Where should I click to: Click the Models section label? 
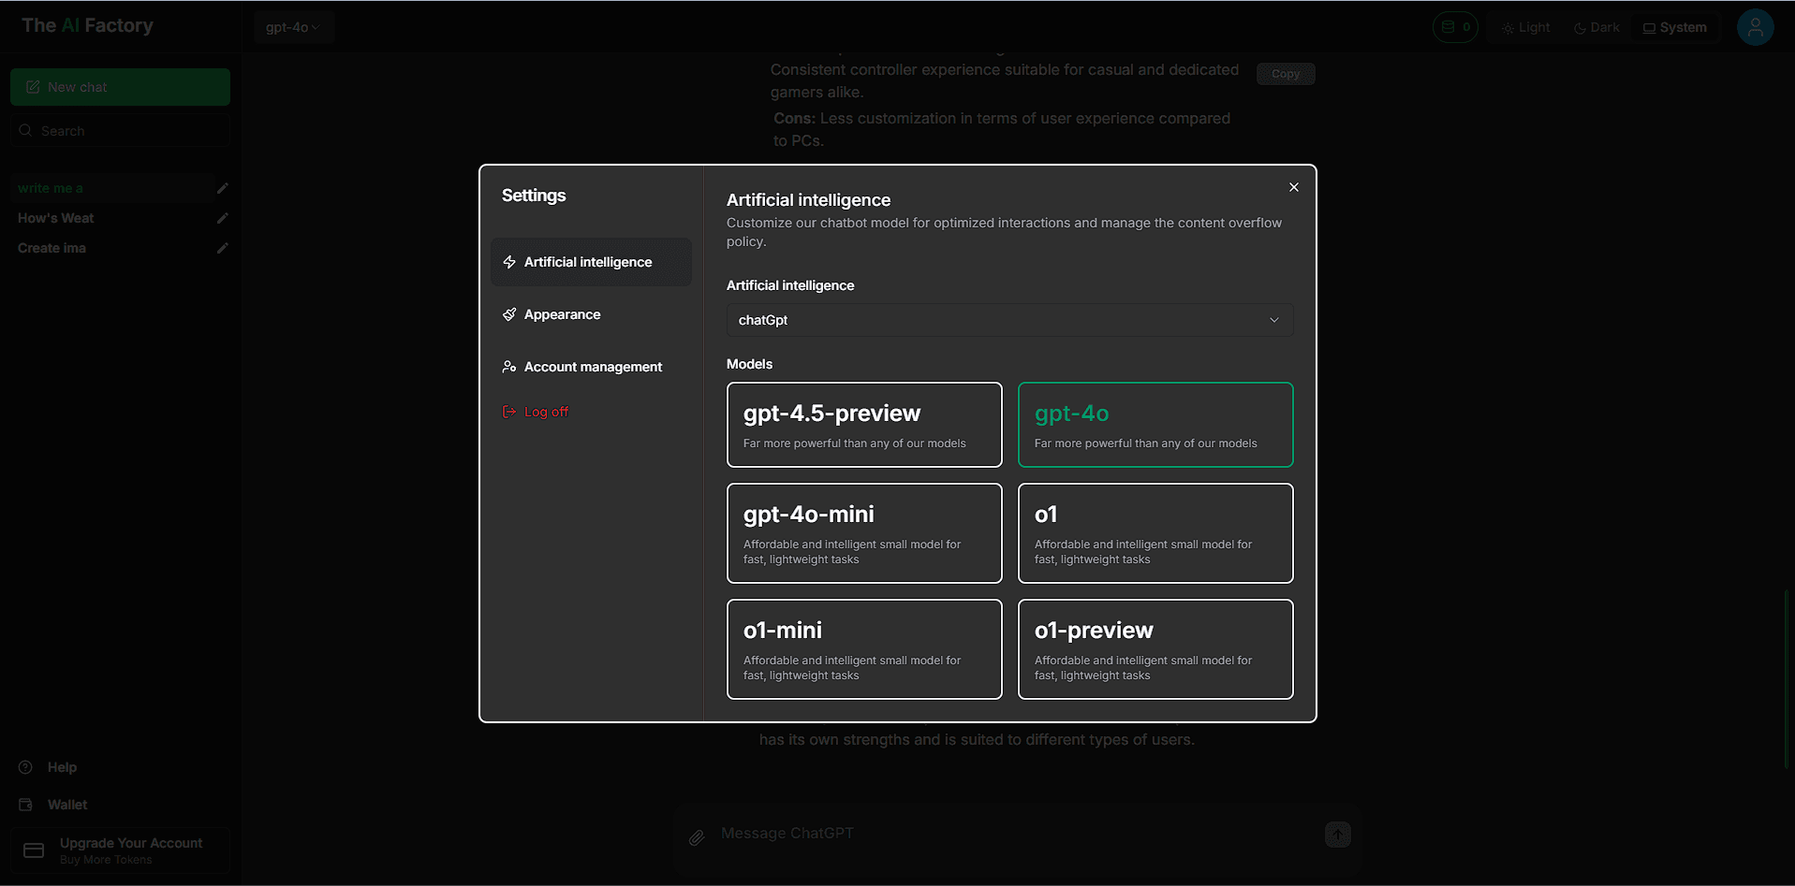(x=749, y=364)
